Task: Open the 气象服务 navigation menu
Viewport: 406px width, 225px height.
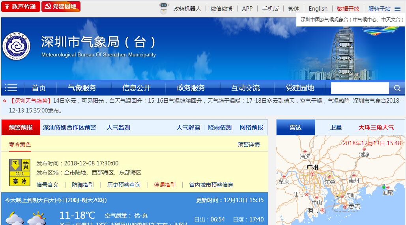Action: pyautogui.click(x=82, y=88)
